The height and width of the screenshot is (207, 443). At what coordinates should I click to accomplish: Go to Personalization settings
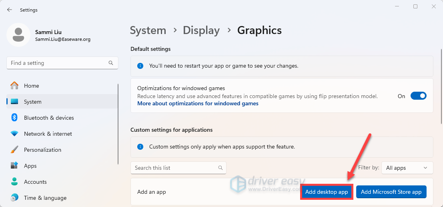tap(42, 150)
